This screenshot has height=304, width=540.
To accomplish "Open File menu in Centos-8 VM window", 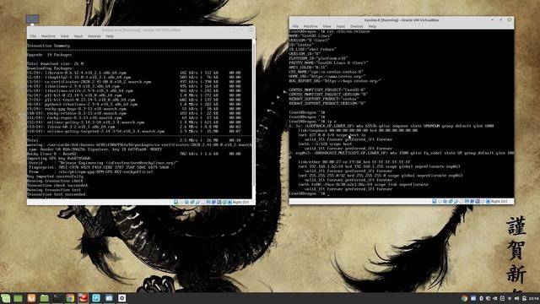I will 295,26.
